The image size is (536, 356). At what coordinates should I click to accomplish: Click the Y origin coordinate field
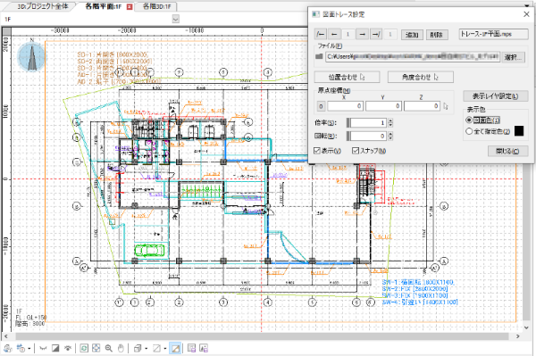(383, 106)
